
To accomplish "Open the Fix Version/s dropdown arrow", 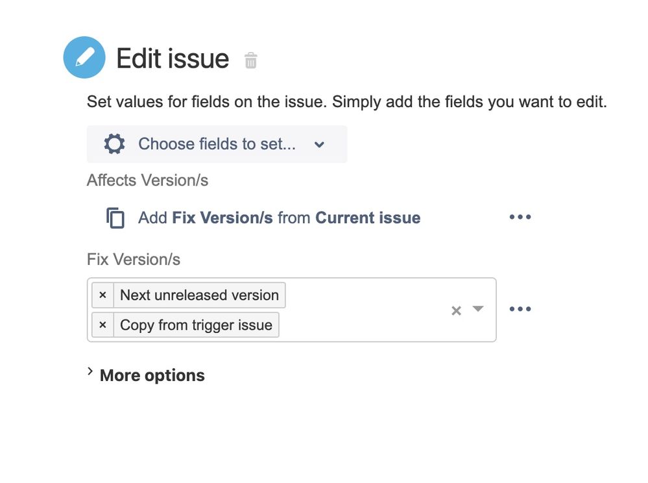I will pyautogui.click(x=478, y=309).
